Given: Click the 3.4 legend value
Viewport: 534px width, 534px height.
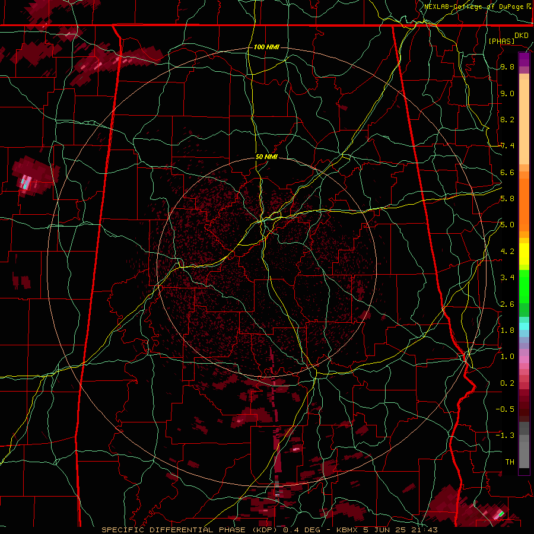Looking at the screenshot, I should tap(507, 278).
